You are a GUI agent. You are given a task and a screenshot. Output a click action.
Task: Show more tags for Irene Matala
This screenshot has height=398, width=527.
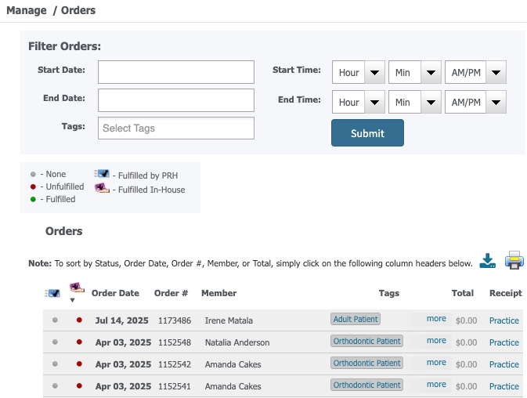[x=436, y=318]
